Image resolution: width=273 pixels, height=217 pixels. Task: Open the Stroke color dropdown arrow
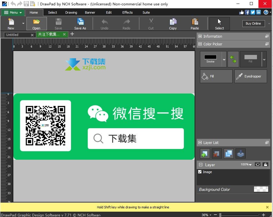224,59
